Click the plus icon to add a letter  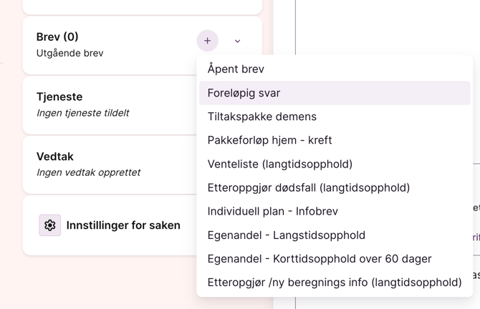click(x=207, y=41)
